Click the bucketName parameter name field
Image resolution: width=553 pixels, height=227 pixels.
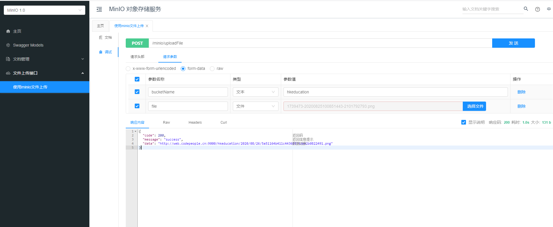click(188, 92)
